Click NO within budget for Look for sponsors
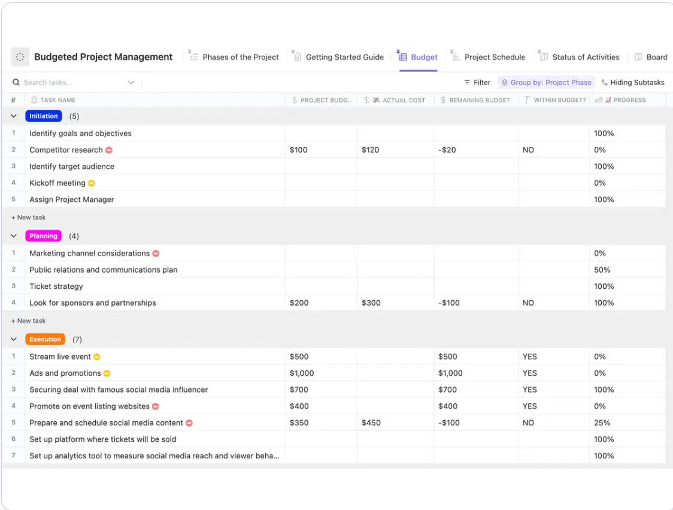Viewport: 673px width, 510px height. tap(528, 303)
